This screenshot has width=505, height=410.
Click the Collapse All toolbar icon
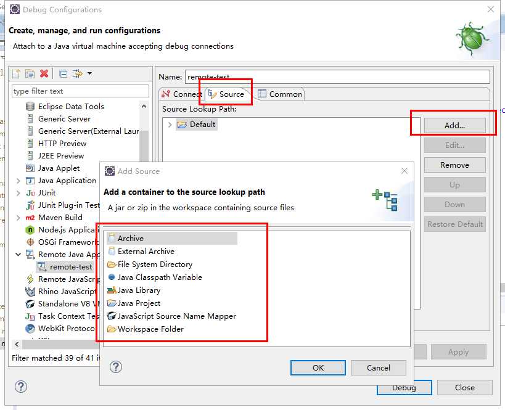pos(64,74)
